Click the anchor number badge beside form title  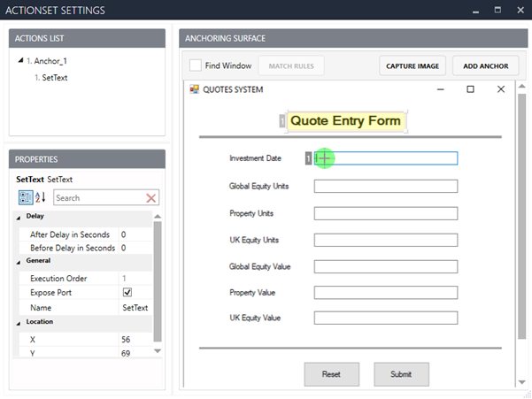coord(282,121)
